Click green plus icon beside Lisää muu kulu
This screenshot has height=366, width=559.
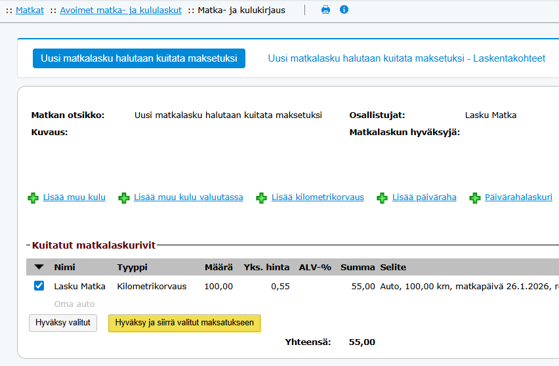33,198
